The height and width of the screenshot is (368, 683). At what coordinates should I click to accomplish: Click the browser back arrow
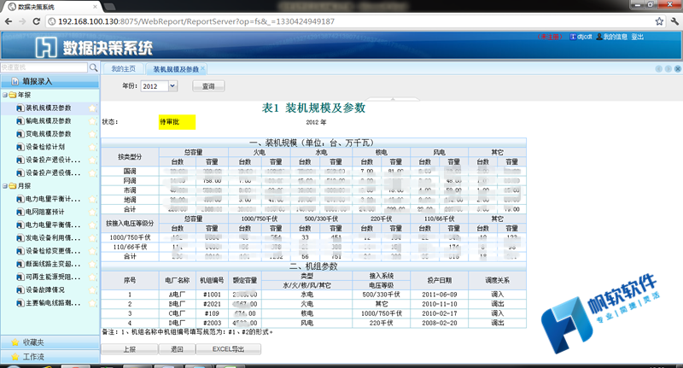click(x=9, y=21)
